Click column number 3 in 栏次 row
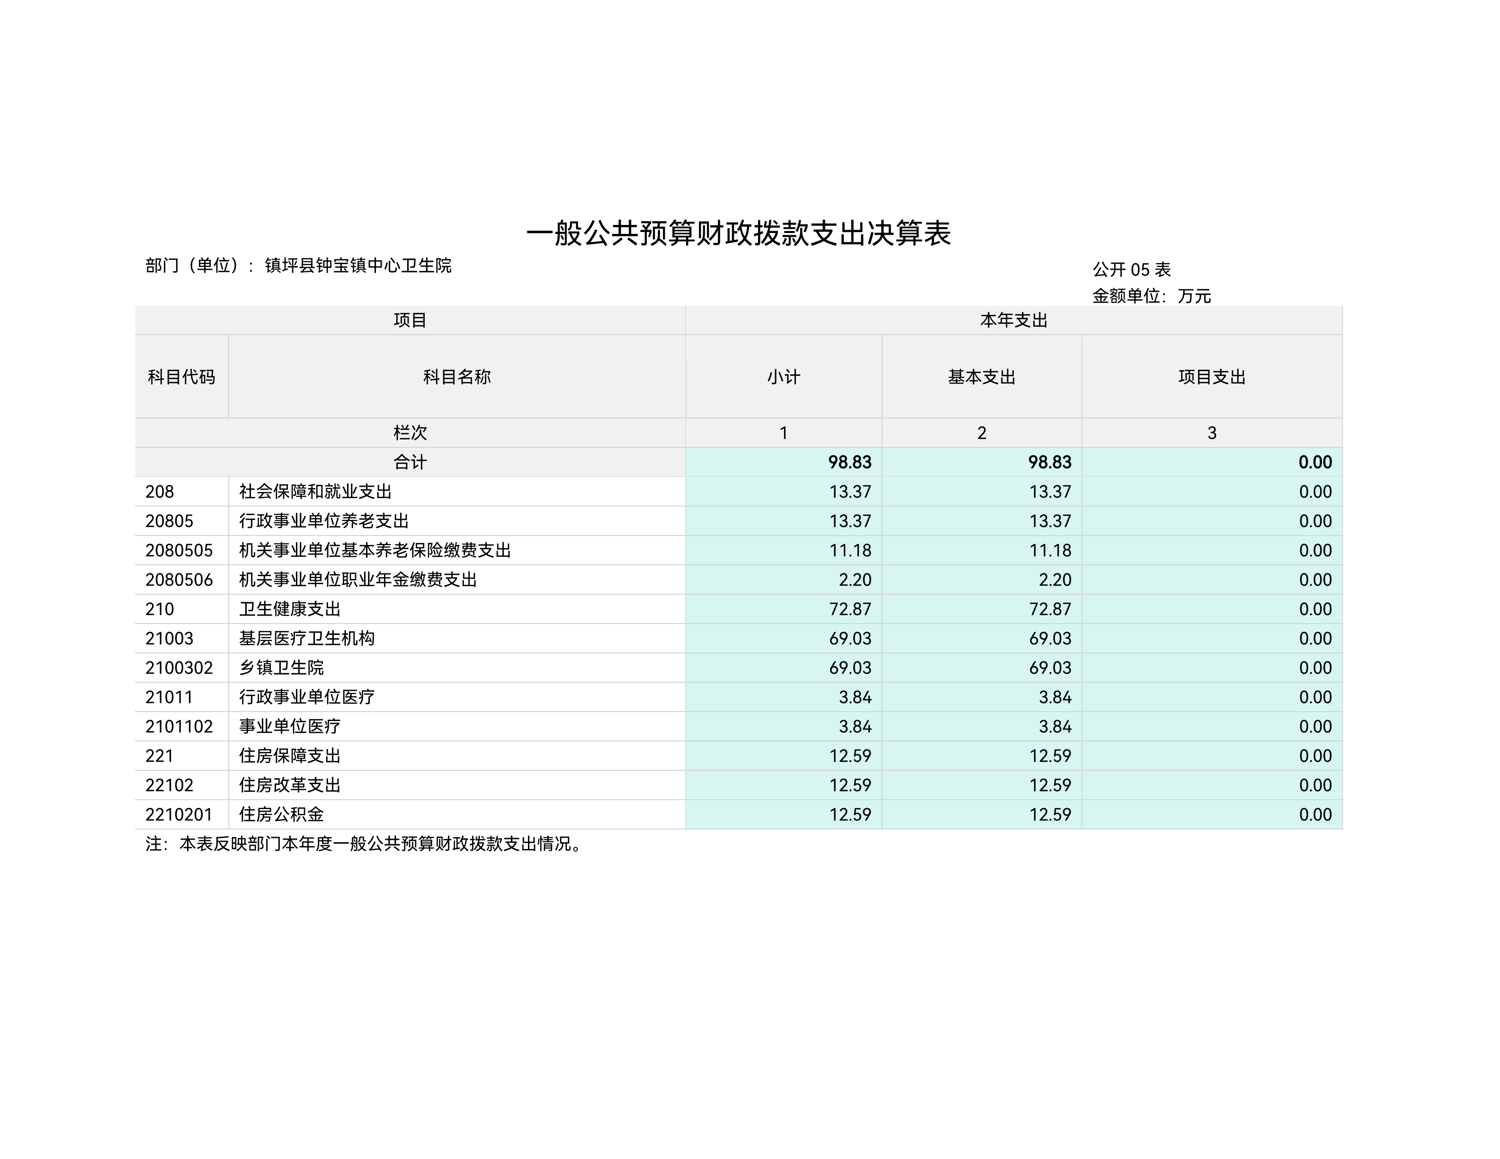The width and height of the screenshot is (1500, 1159). click(1212, 433)
